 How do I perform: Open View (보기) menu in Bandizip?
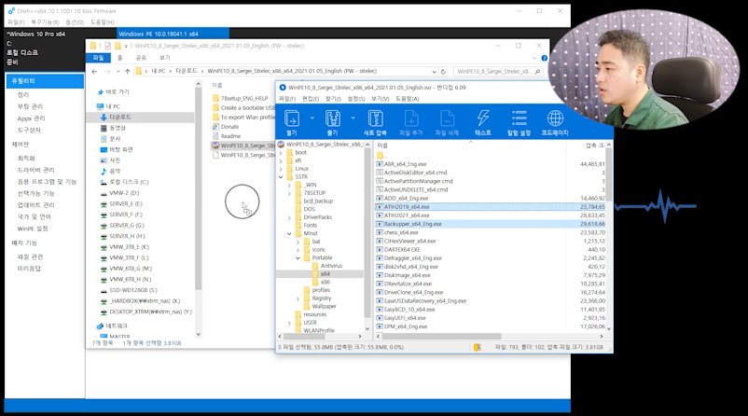point(381,99)
